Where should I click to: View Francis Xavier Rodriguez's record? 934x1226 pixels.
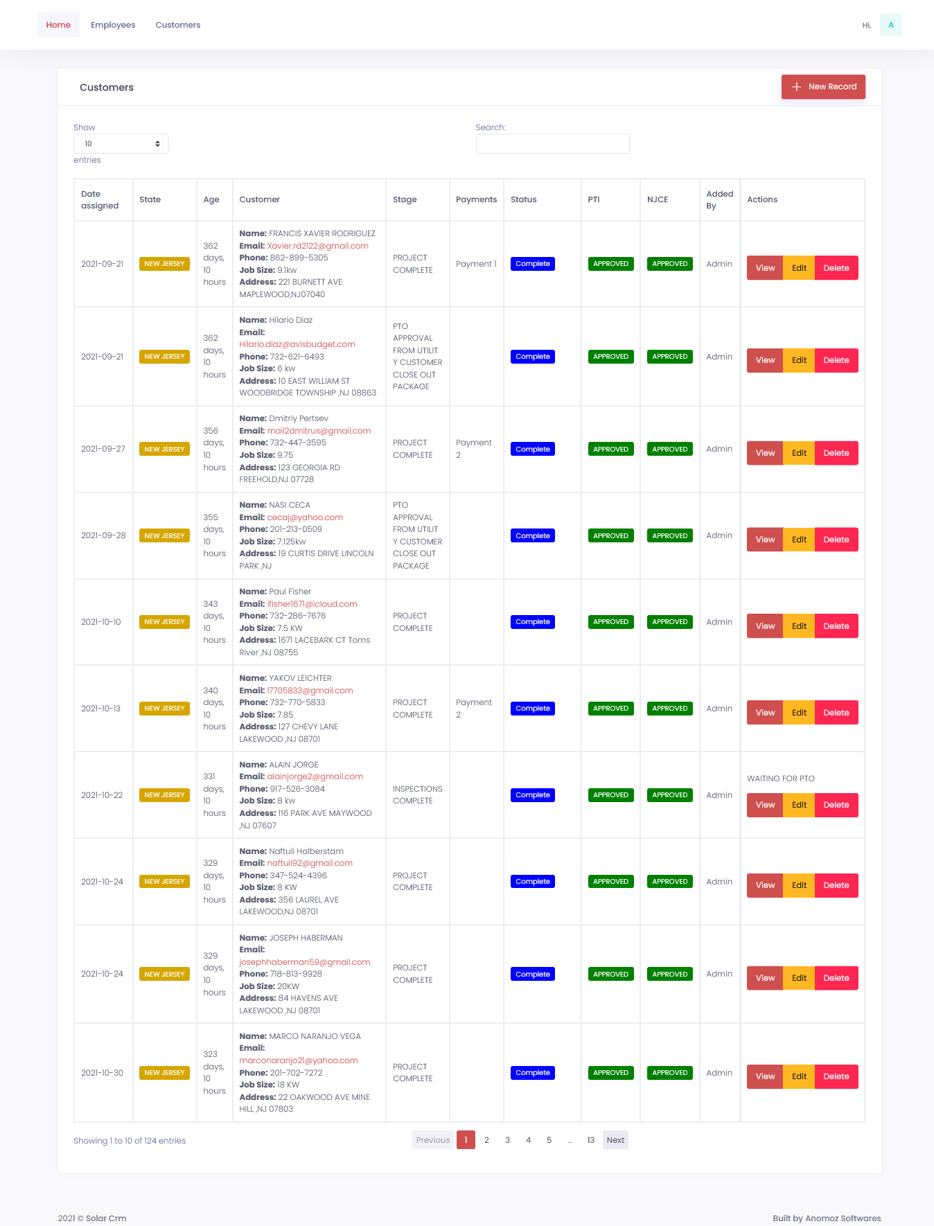point(764,268)
